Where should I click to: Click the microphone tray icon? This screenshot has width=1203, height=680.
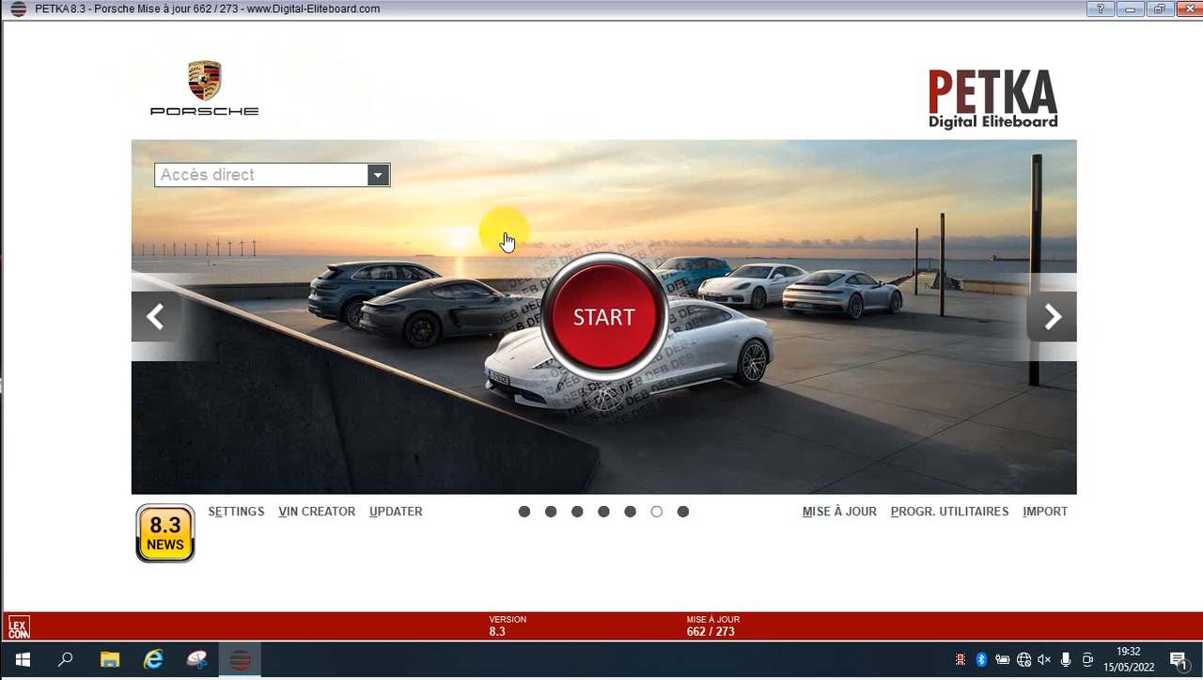(1066, 660)
